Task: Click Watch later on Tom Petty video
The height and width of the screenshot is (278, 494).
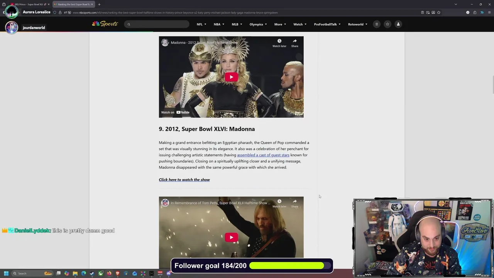Action: [279, 203]
